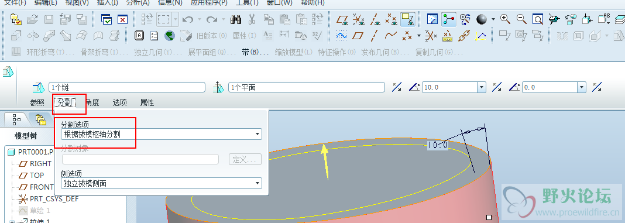This screenshot has height=223, width=625.
Task: Click the layers stack icon
Action: pyautogui.click(x=620, y=19)
